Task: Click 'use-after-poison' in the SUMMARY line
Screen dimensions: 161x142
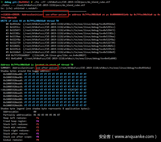Action: pyautogui.click(x=47, y=68)
